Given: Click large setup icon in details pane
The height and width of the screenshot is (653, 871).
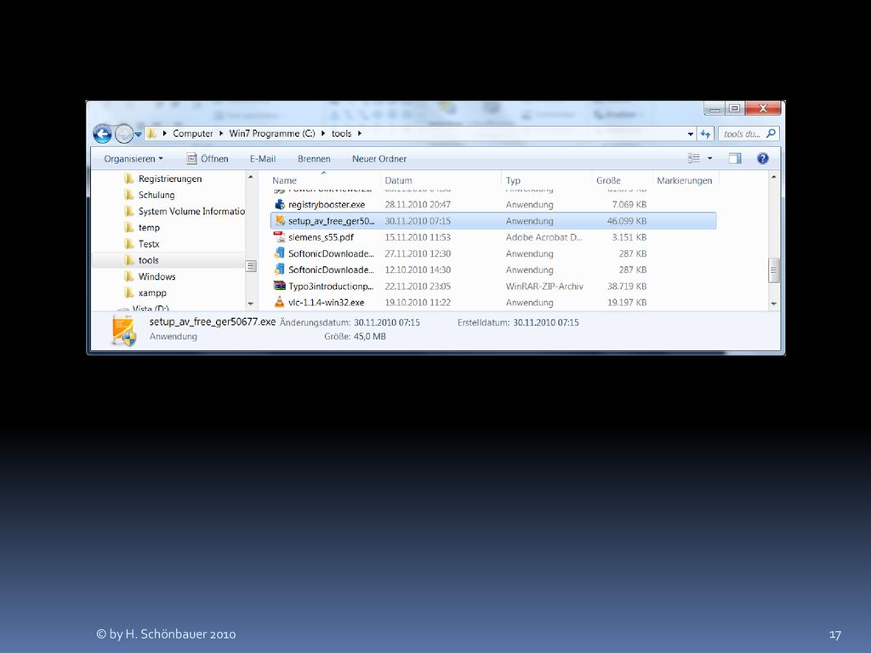Looking at the screenshot, I should [123, 329].
